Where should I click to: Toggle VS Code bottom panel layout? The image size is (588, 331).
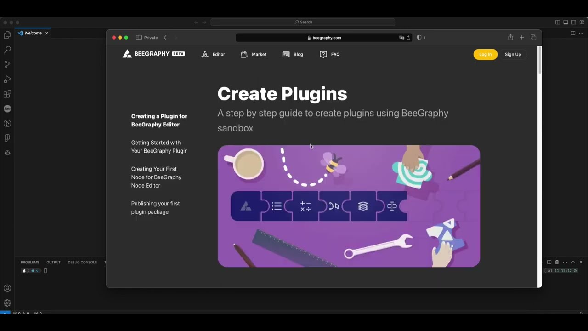565,22
